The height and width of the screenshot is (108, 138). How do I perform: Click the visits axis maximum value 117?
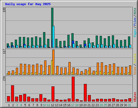(x=4, y=51)
